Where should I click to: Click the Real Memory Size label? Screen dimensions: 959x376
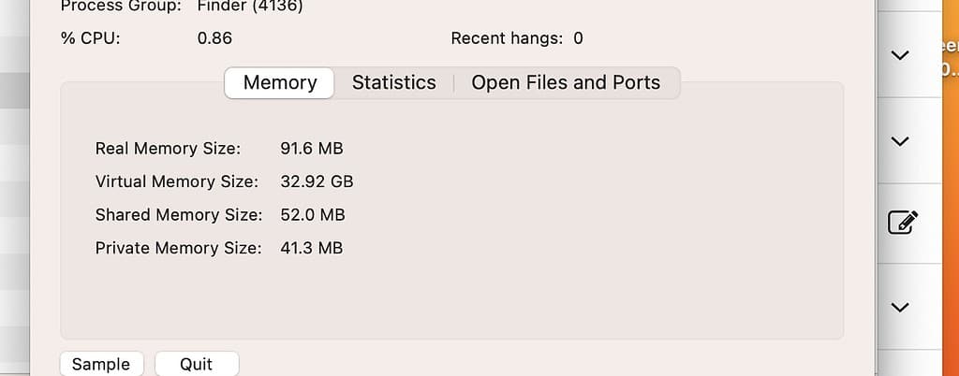(x=168, y=148)
